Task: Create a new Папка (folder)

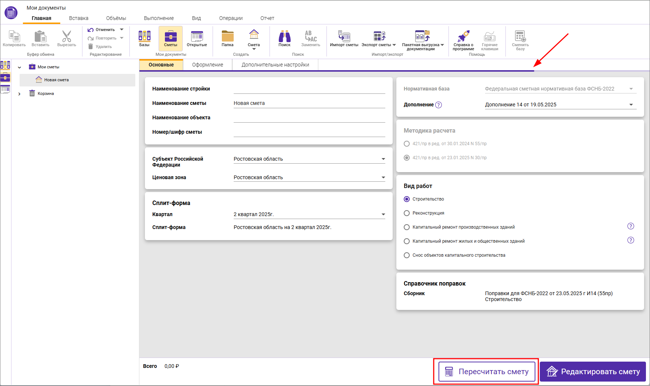Action: pyautogui.click(x=227, y=38)
